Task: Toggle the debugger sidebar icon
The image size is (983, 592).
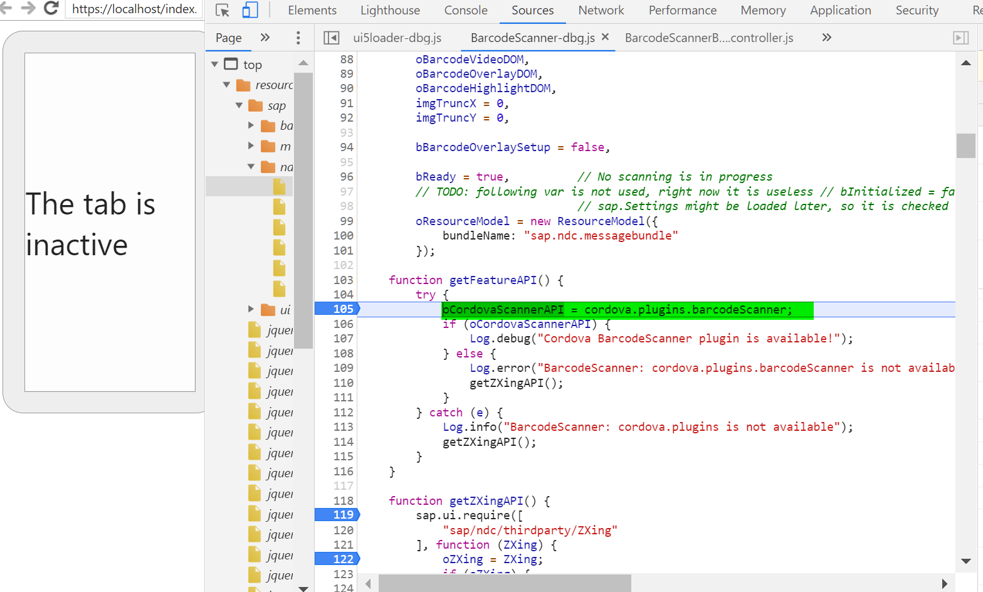Action: pyautogui.click(x=961, y=38)
